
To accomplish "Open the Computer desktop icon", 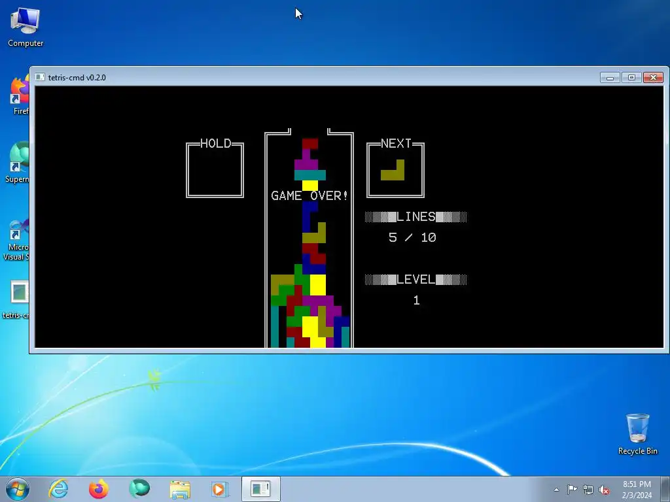I will pyautogui.click(x=26, y=27).
